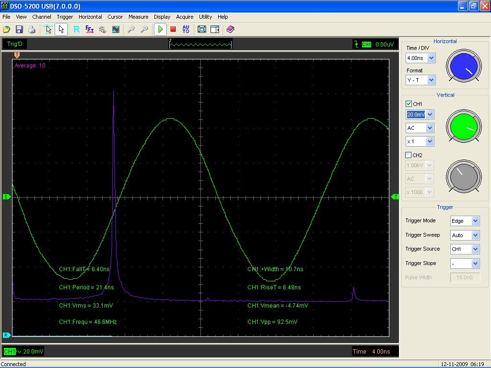Click the blue Horizontal time knob
The width and height of the screenshot is (491, 368).
[x=463, y=66]
